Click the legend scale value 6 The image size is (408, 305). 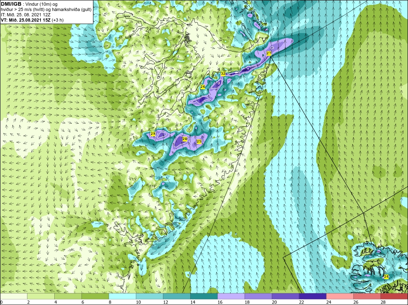(83, 302)
